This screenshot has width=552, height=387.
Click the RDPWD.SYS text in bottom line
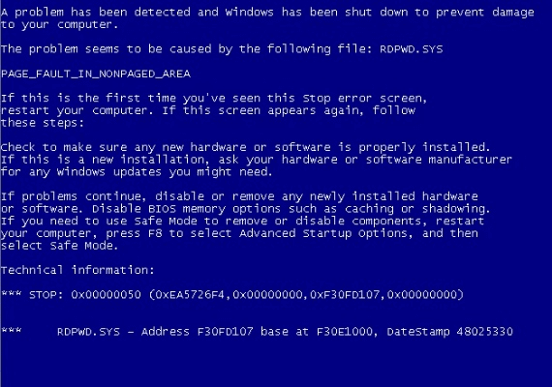[x=88, y=332]
